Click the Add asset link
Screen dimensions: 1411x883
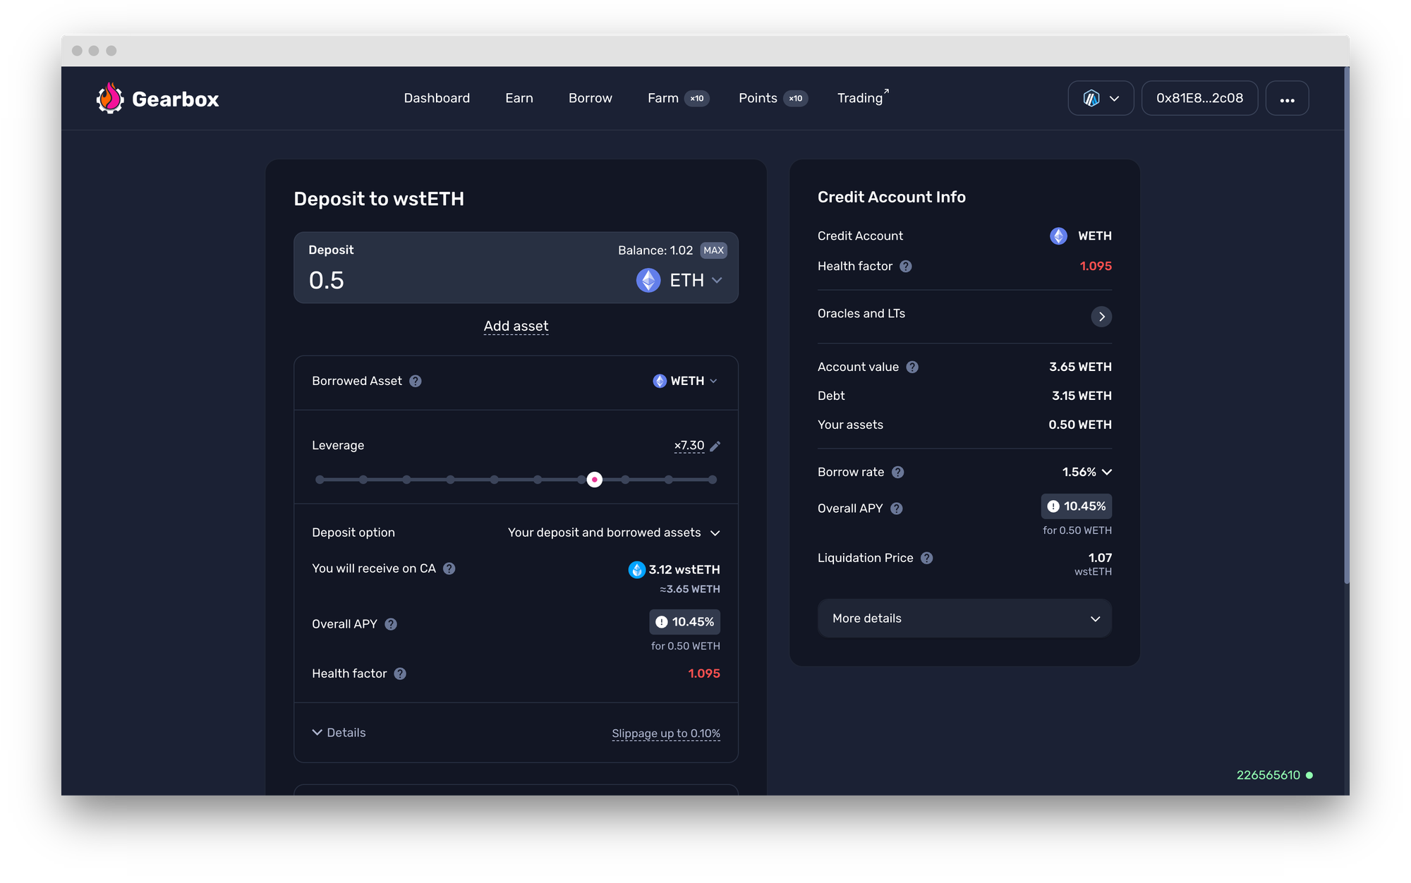coord(516,326)
